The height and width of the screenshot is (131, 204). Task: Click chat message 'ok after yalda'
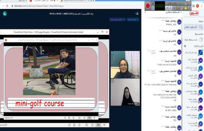tap(171, 110)
